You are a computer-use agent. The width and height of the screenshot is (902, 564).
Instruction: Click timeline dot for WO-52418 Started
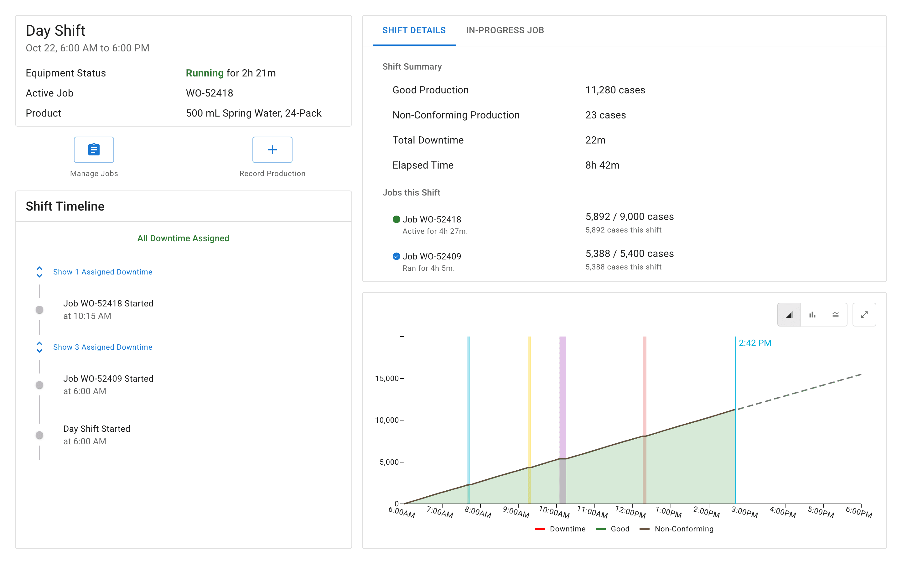[x=39, y=310]
